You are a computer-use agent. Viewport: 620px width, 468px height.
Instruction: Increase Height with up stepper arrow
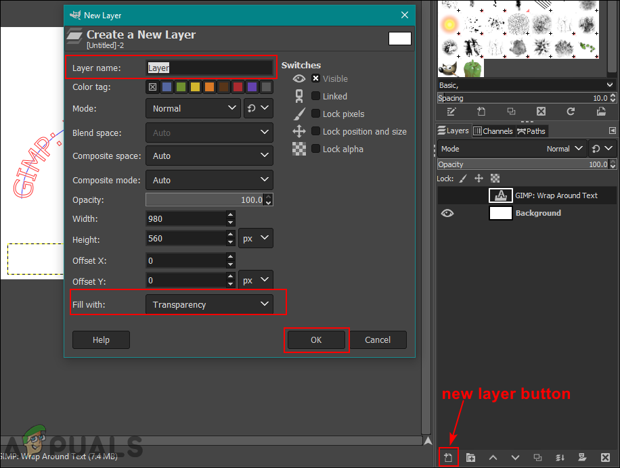[231, 234]
